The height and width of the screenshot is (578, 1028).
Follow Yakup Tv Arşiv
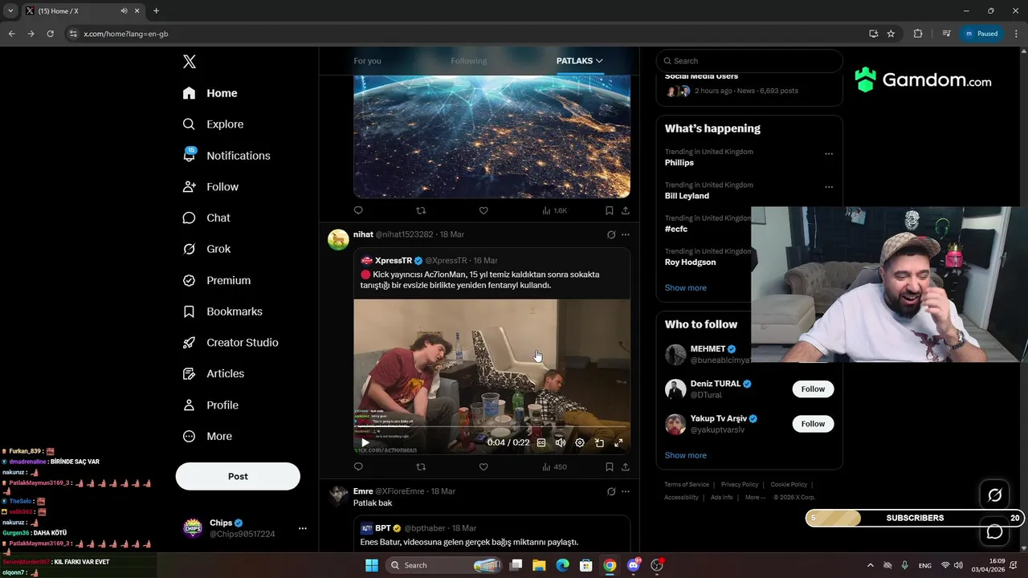click(x=813, y=423)
